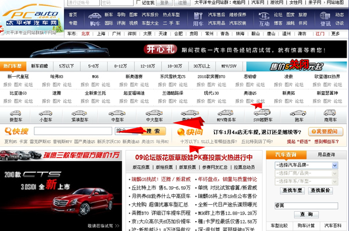Open the MPV商务车 icon
The width and height of the screenshot is (349, 231).
[x=226, y=113]
